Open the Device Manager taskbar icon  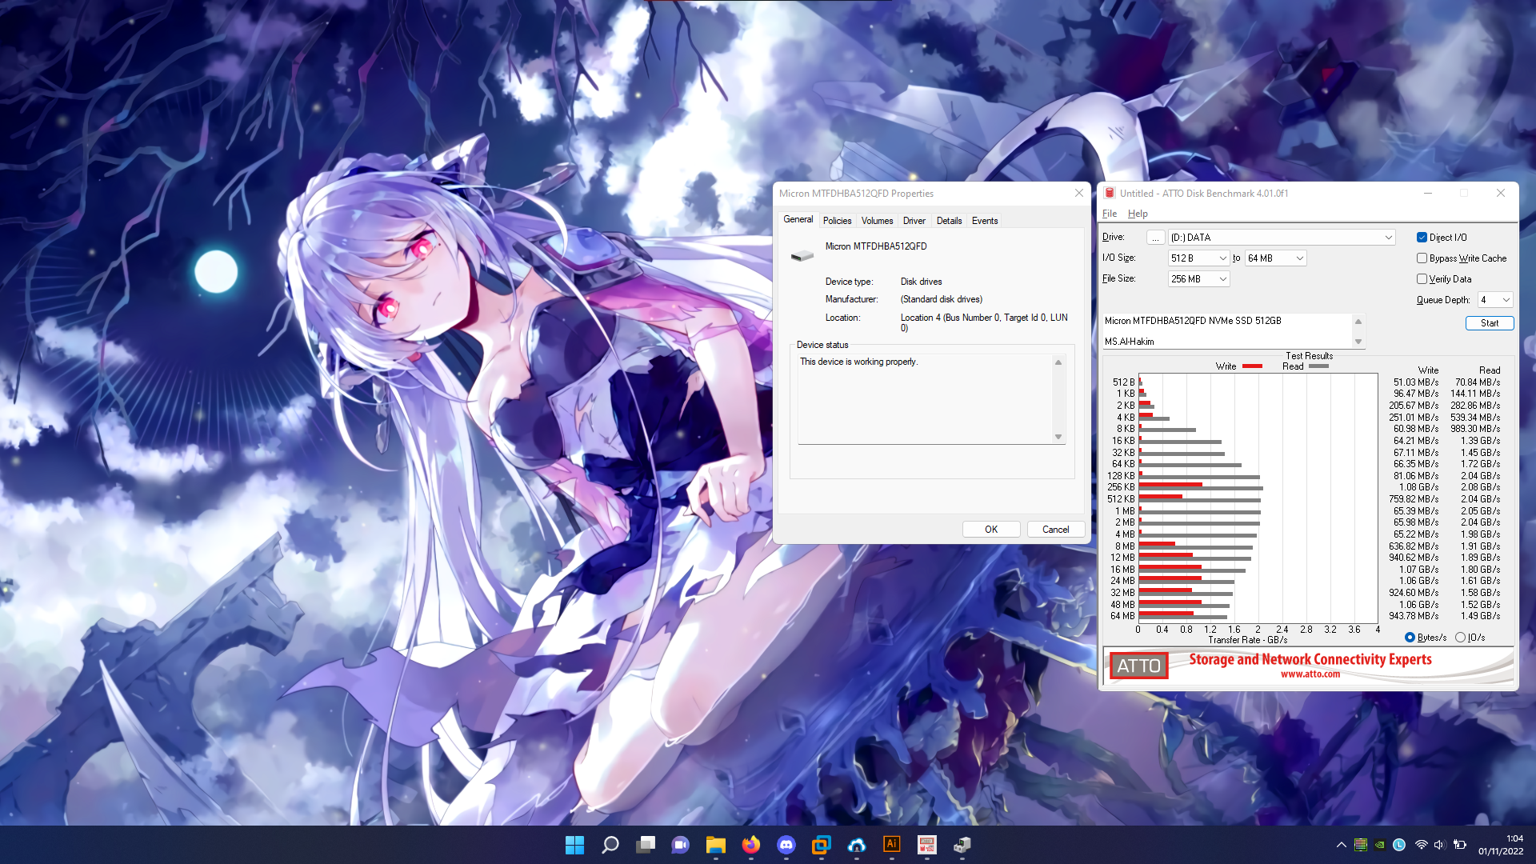point(962,845)
